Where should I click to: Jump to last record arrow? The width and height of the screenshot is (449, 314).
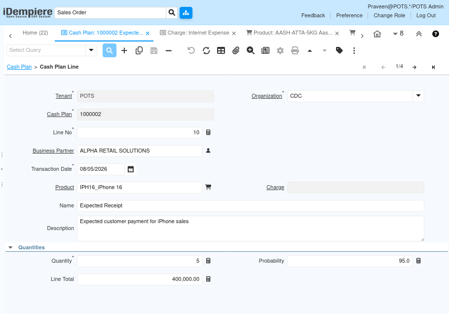pyautogui.click(x=433, y=67)
